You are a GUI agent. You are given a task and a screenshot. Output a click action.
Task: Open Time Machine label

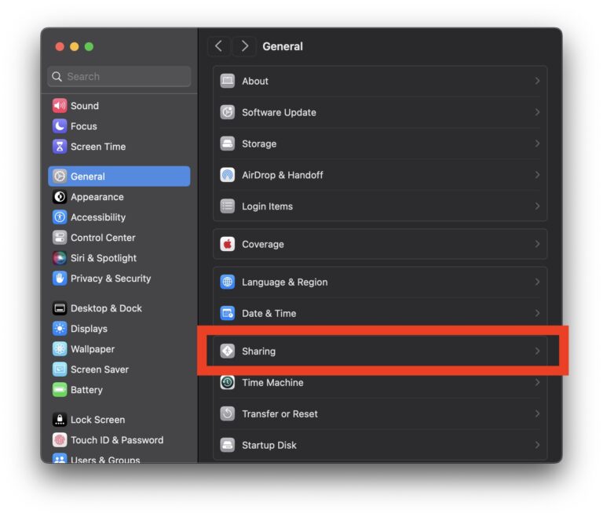coord(272,383)
